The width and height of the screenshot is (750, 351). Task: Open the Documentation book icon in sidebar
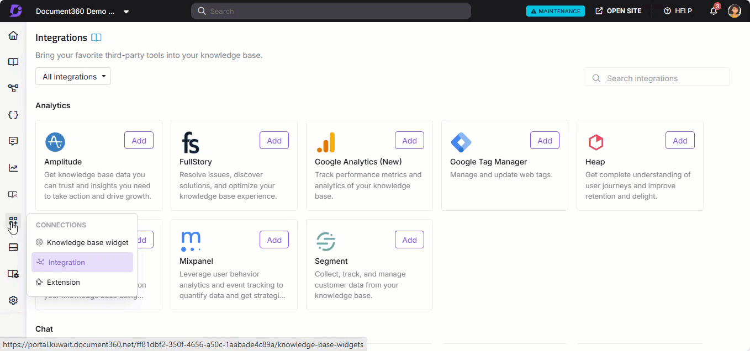click(13, 62)
